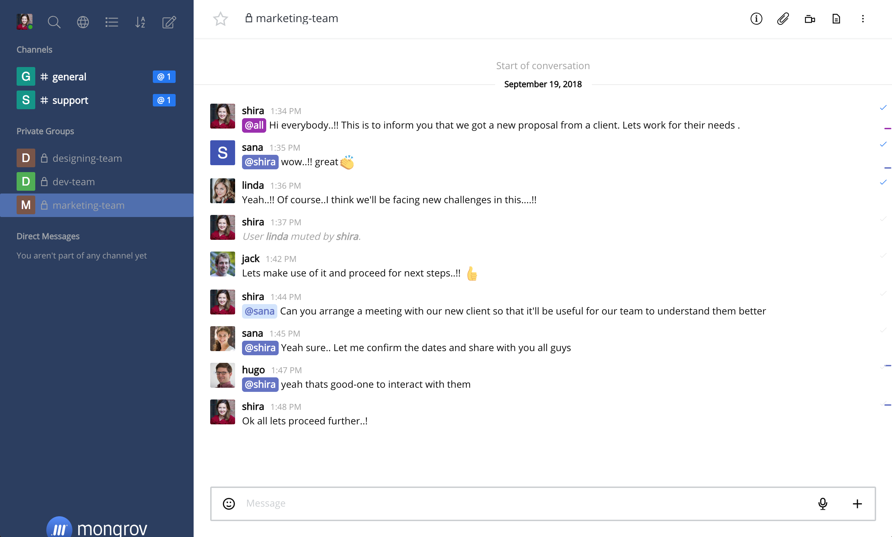The width and height of the screenshot is (892, 537).
Task: Open the three-dot more options menu
Action: 863,19
